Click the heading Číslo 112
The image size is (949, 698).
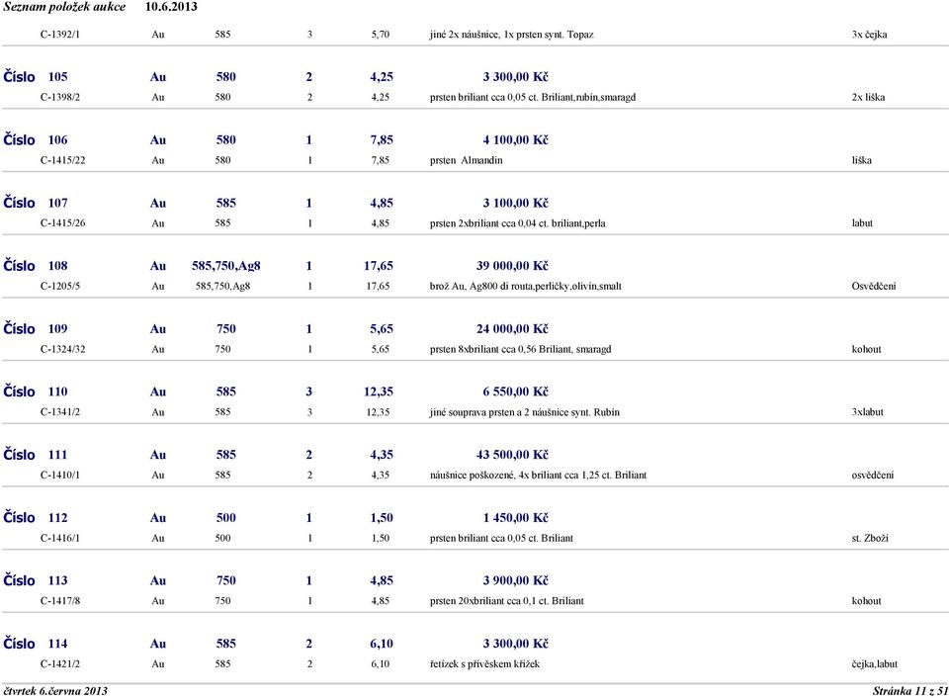tap(36, 518)
